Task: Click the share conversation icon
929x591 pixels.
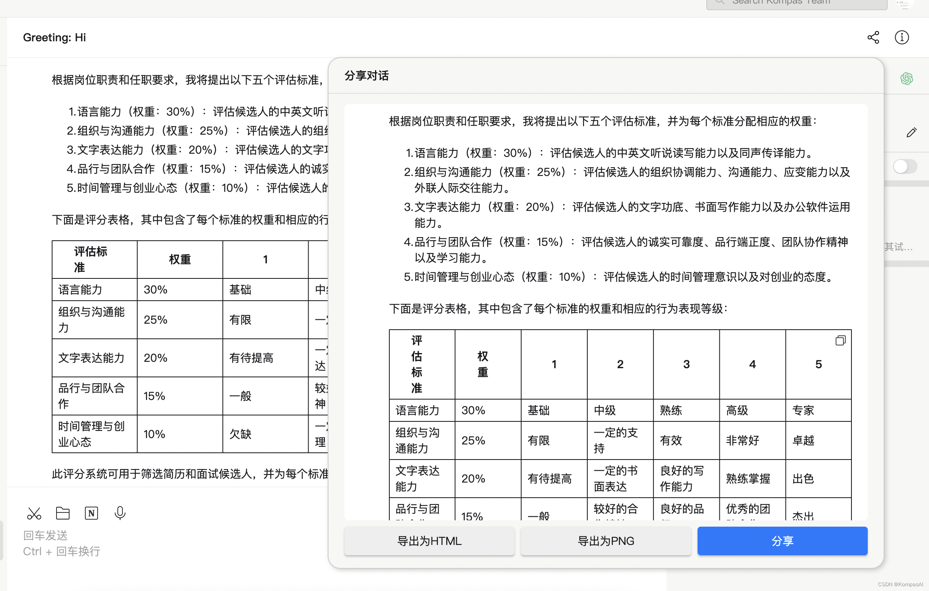Action: tap(873, 37)
